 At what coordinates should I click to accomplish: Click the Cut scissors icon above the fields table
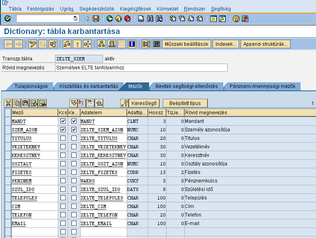pos(8,103)
